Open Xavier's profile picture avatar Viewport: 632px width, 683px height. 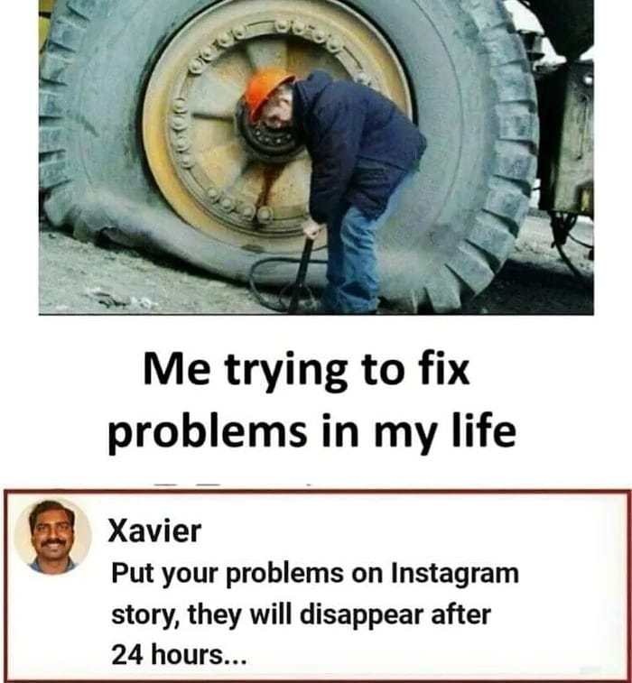coord(52,536)
